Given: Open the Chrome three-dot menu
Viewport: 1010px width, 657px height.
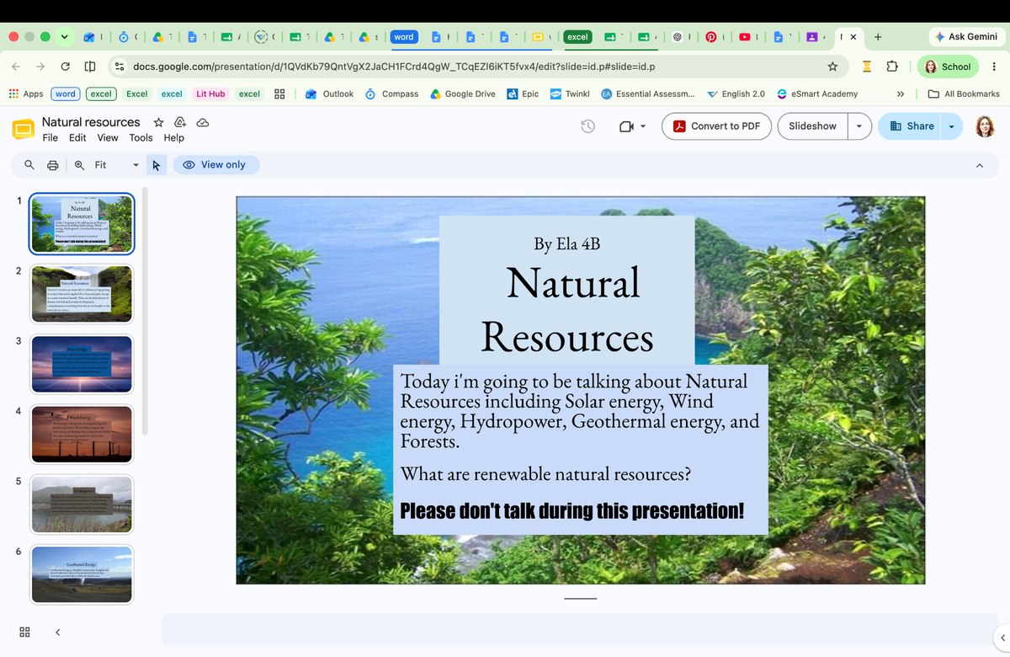Looking at the screenshot, I should [994, 67].
